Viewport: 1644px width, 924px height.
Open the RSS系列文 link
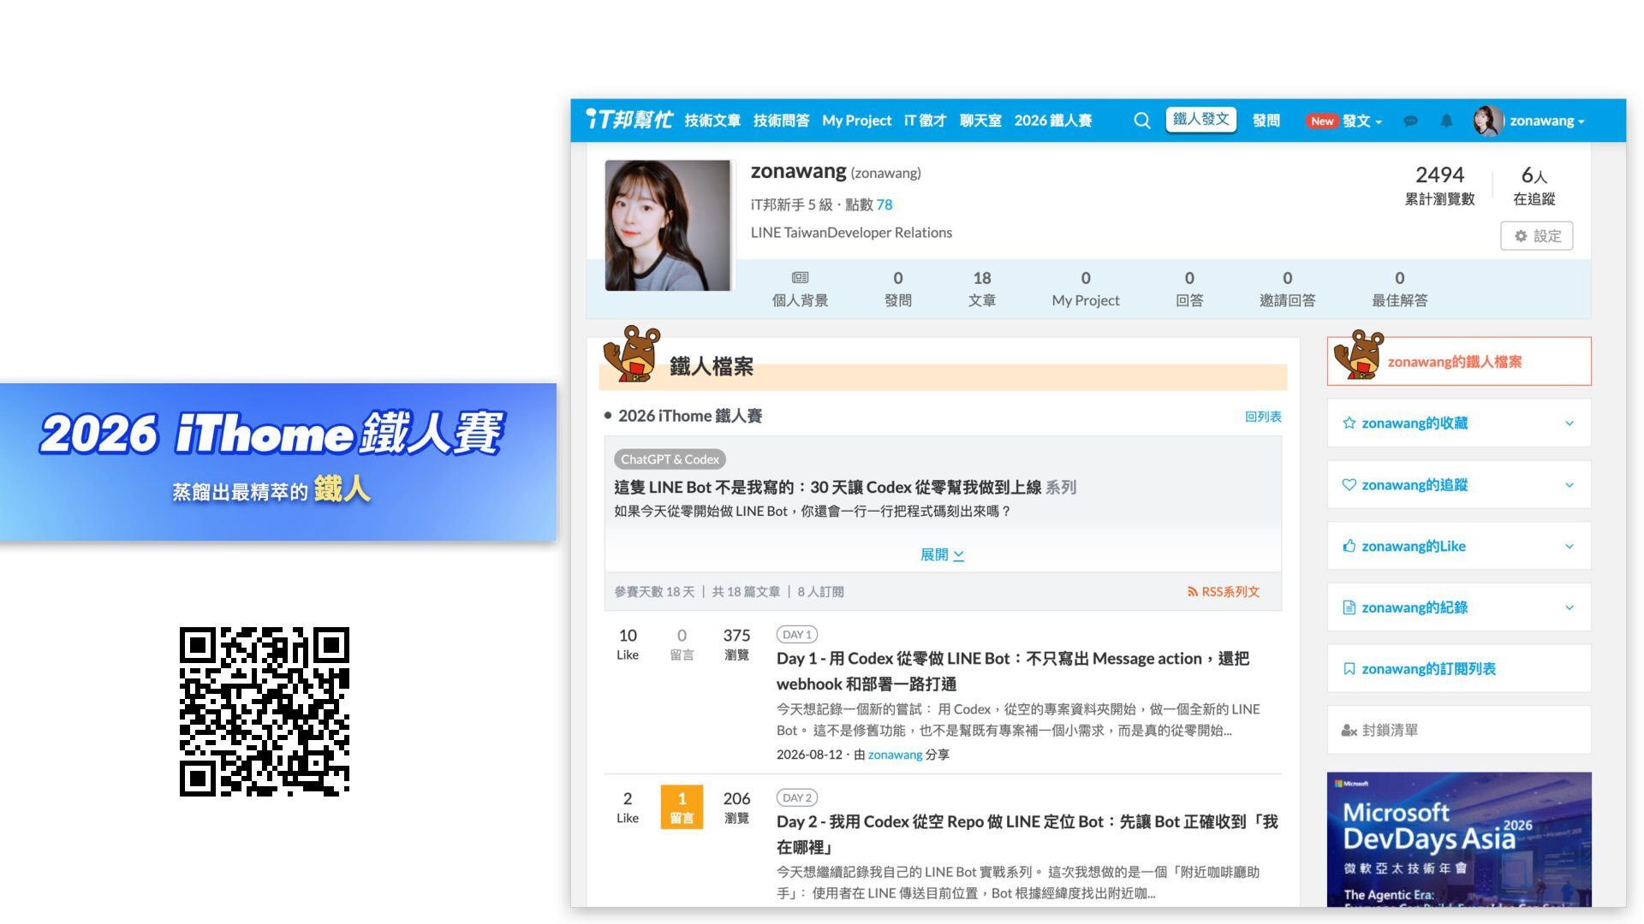click(x=1224, y=592)
